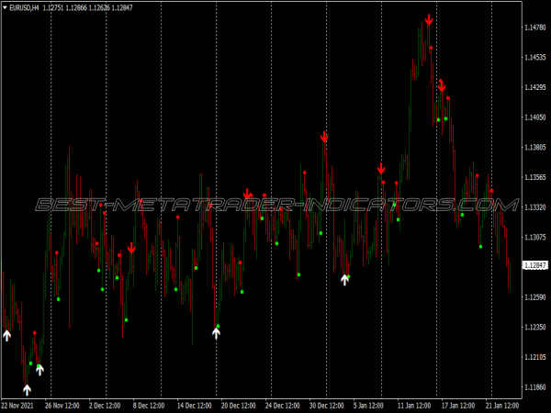This screenshot has height=413, width=551.
Task: Select the 2 Dec 12:00 time axis label
Action: coord(105,406)
